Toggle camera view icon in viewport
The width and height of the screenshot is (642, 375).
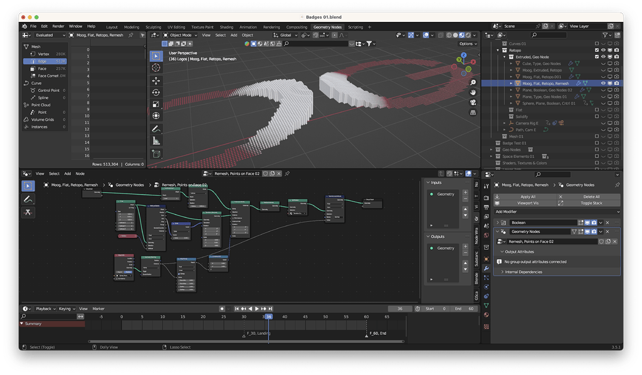tap(473, 102)
